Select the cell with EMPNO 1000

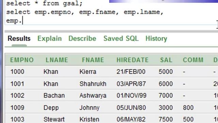point(17,72)
